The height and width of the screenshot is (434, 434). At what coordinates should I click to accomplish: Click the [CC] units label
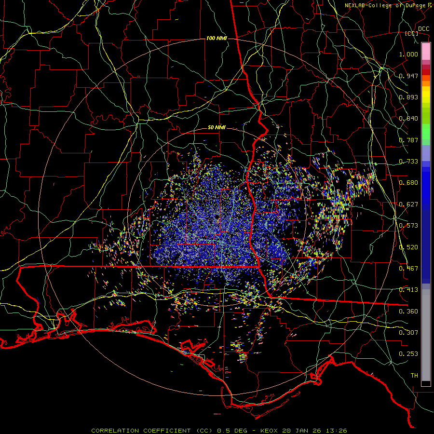tap(412, 33)
